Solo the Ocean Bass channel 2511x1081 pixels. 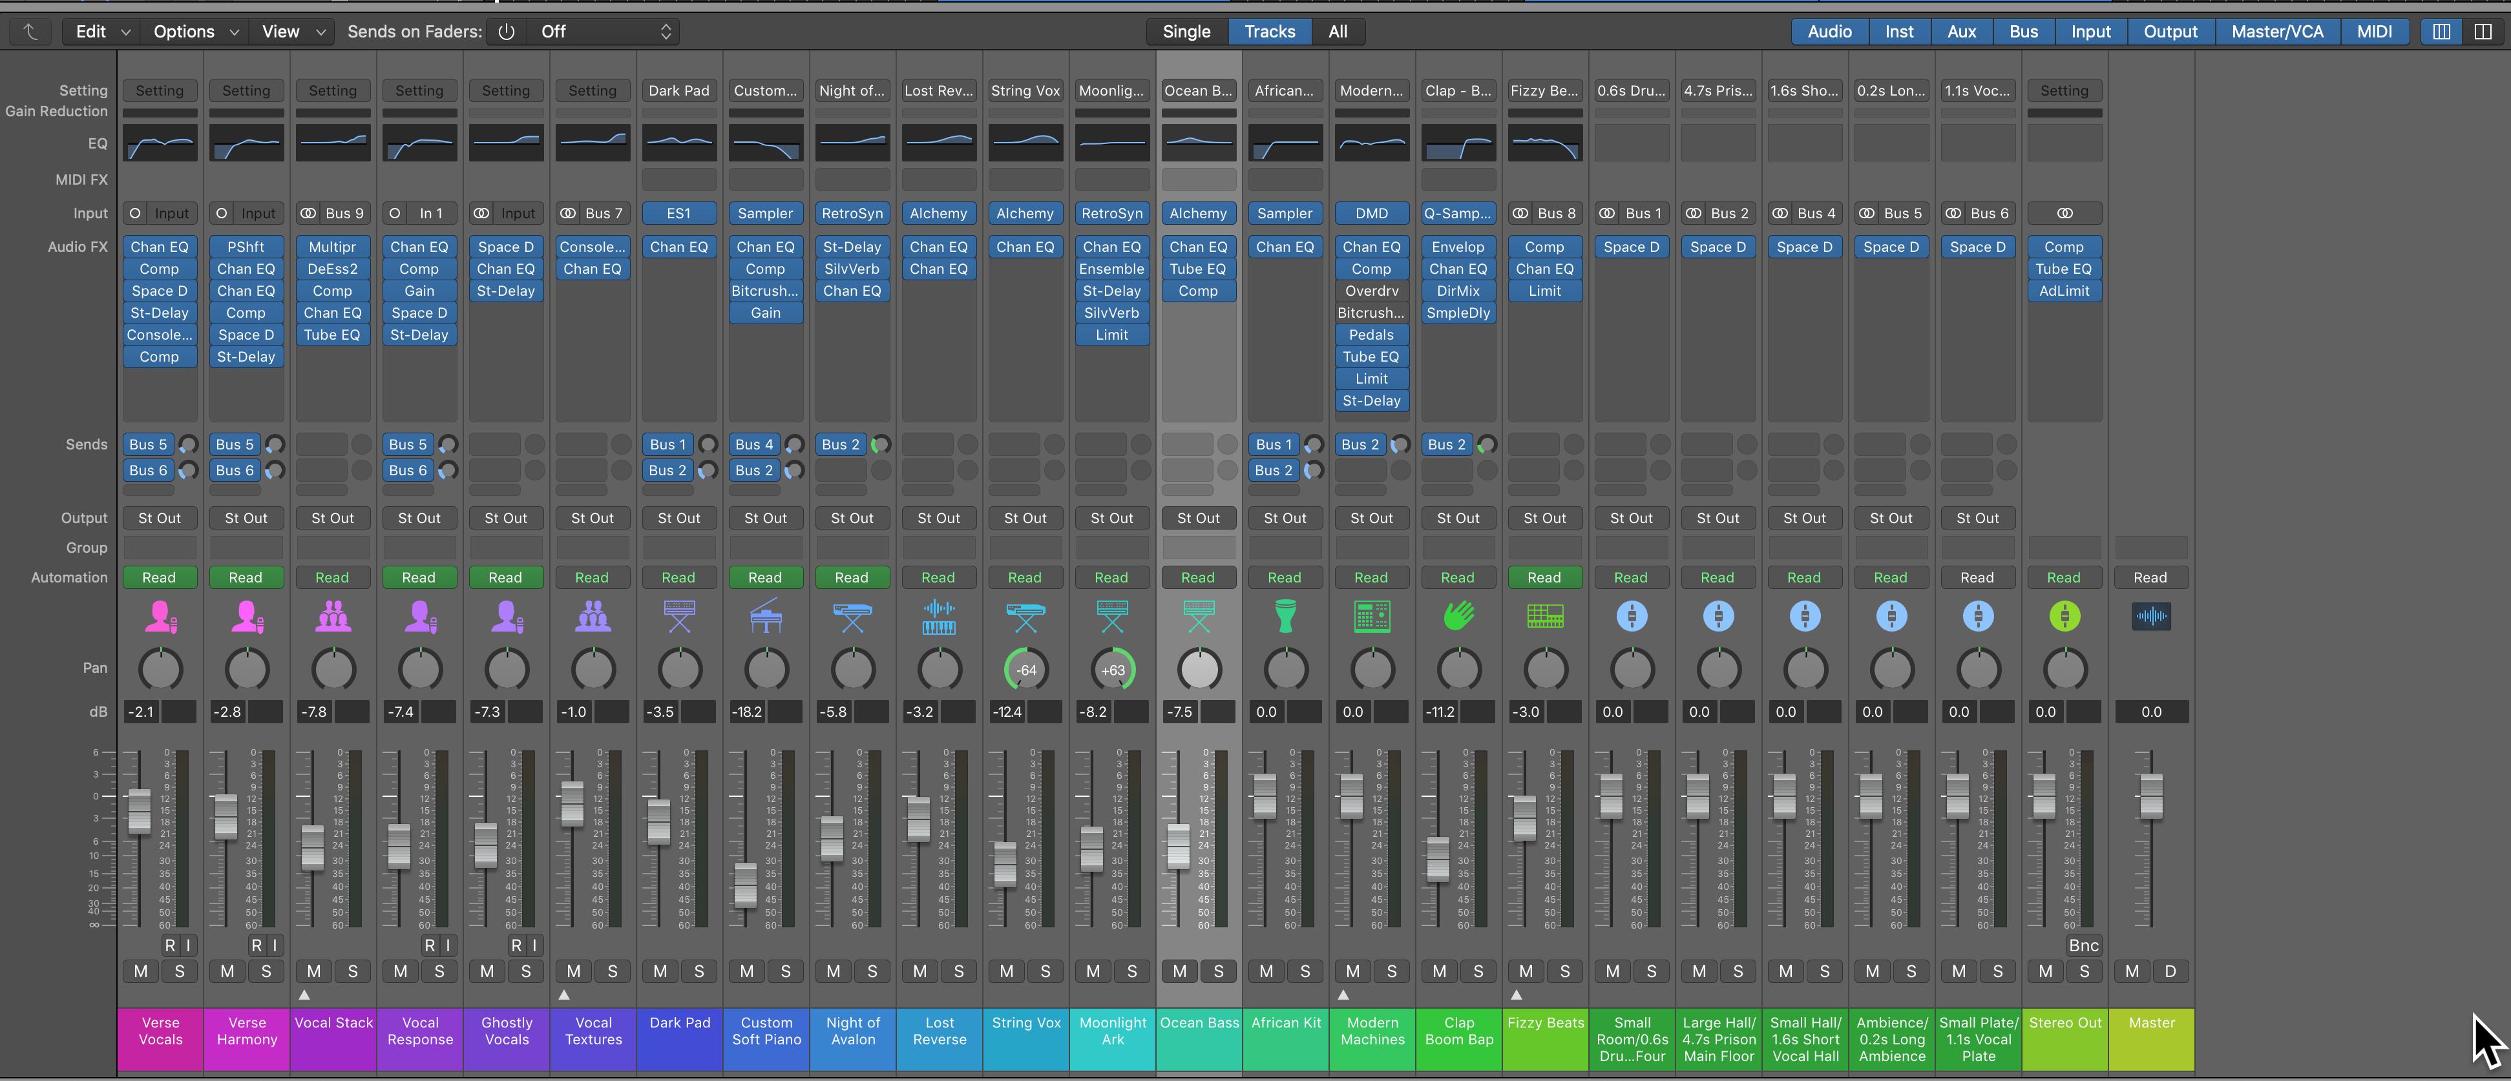(x=1219, y=971)
